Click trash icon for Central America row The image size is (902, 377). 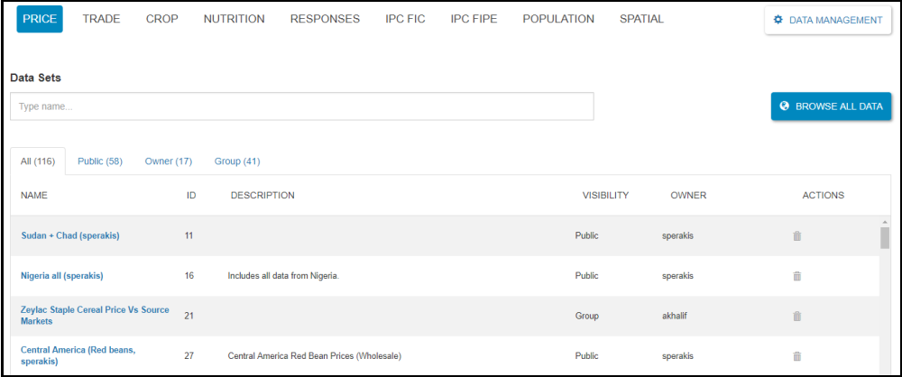796,355
